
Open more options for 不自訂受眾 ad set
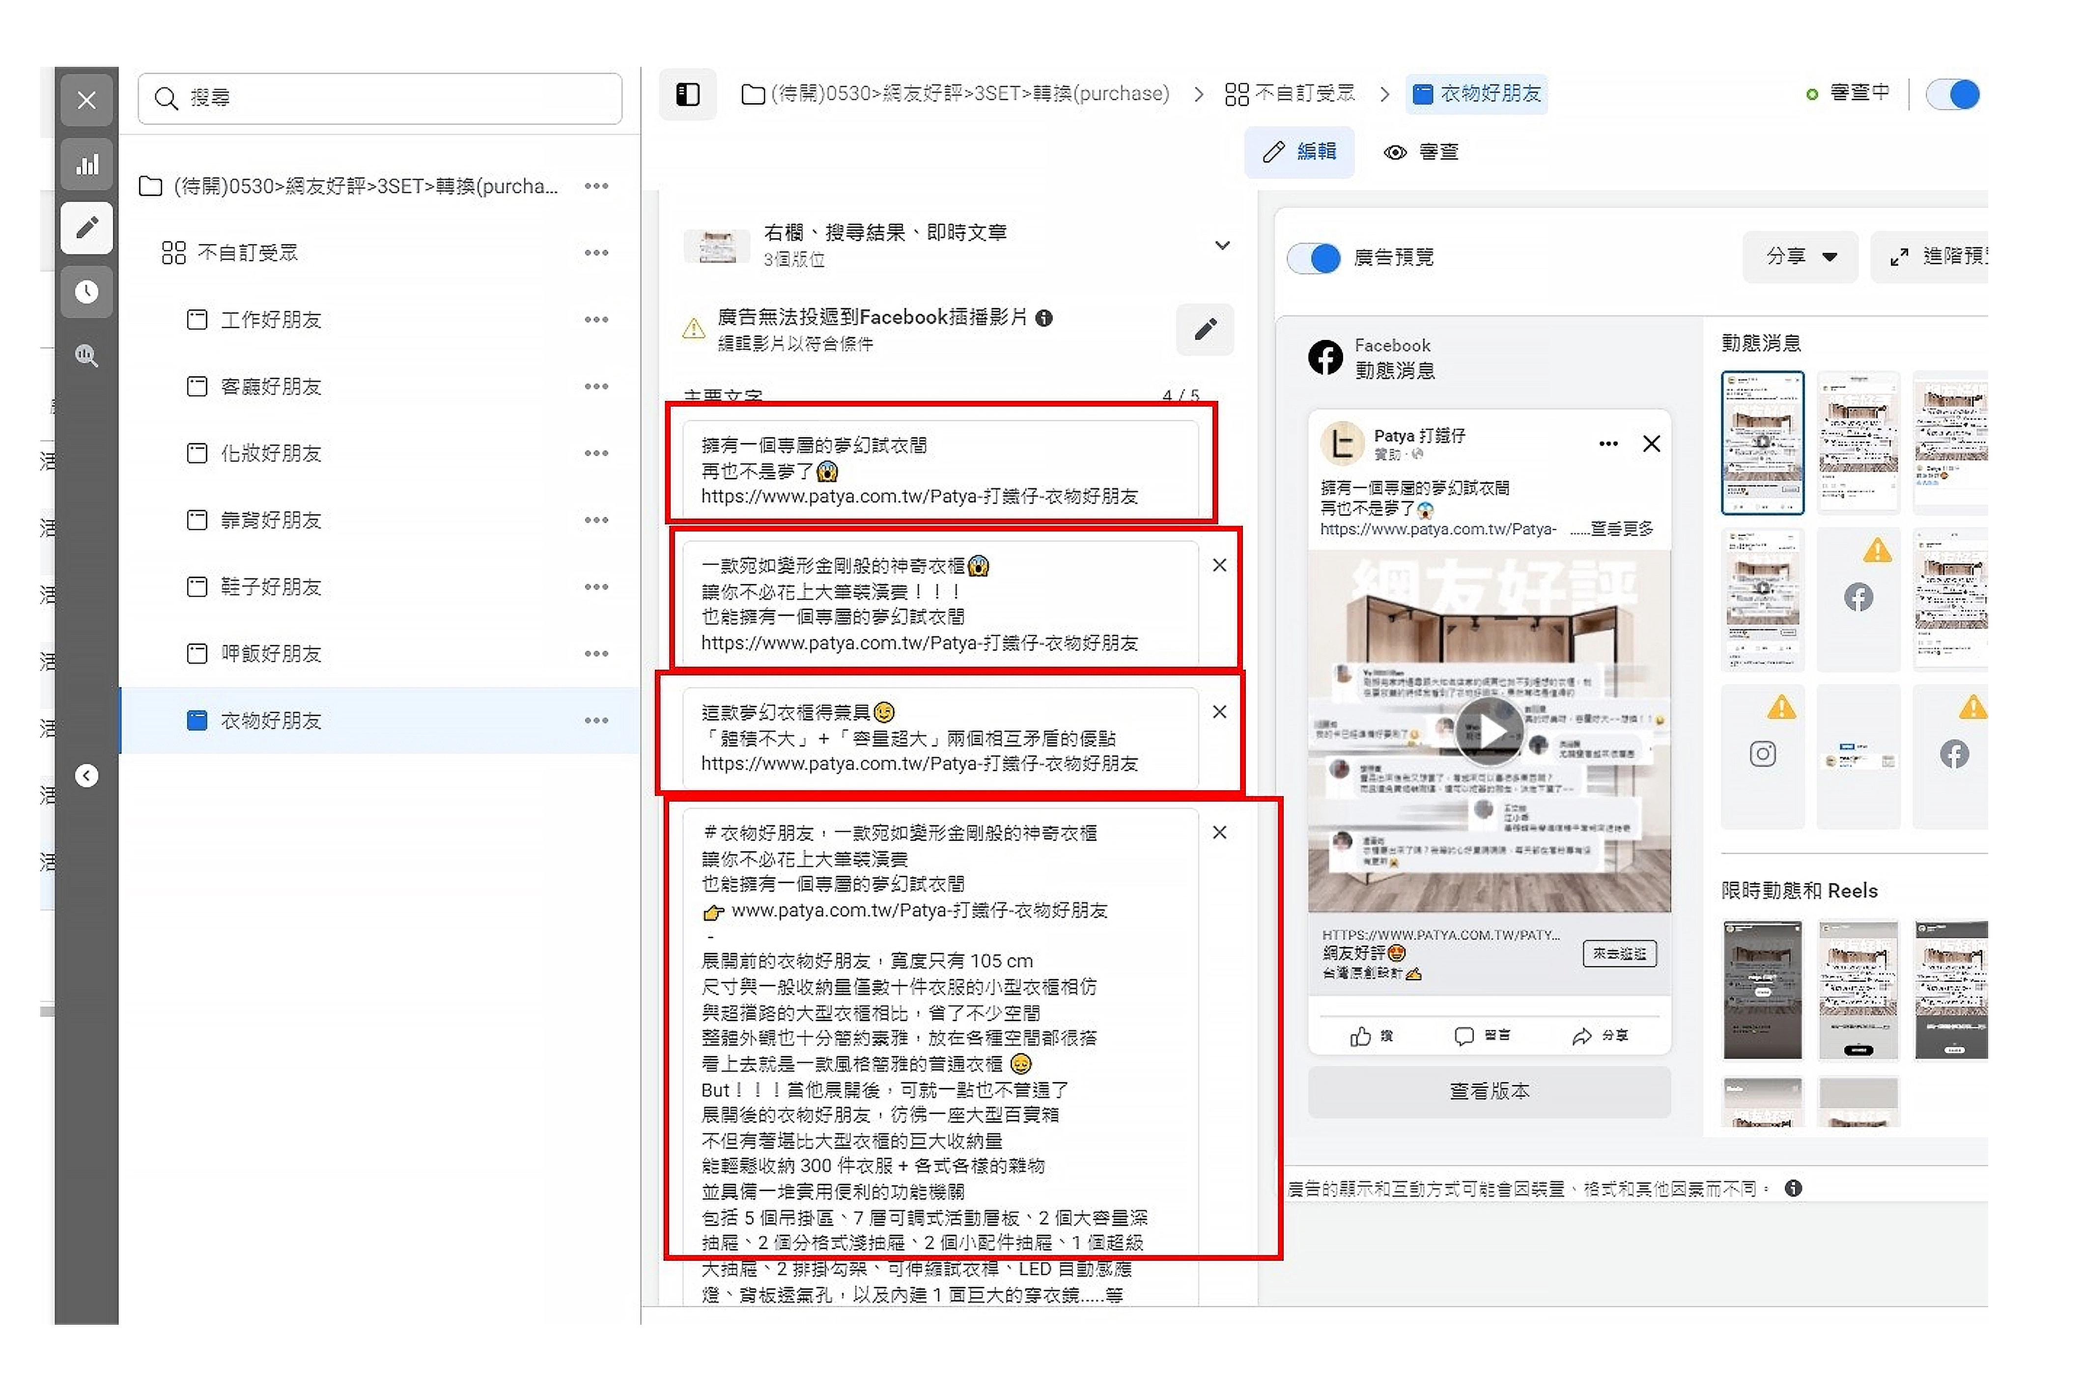[596, 253]
